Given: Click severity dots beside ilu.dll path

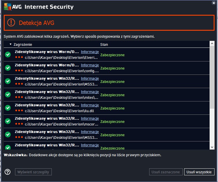Looking at the screenshot, I should tap(19, 110).
